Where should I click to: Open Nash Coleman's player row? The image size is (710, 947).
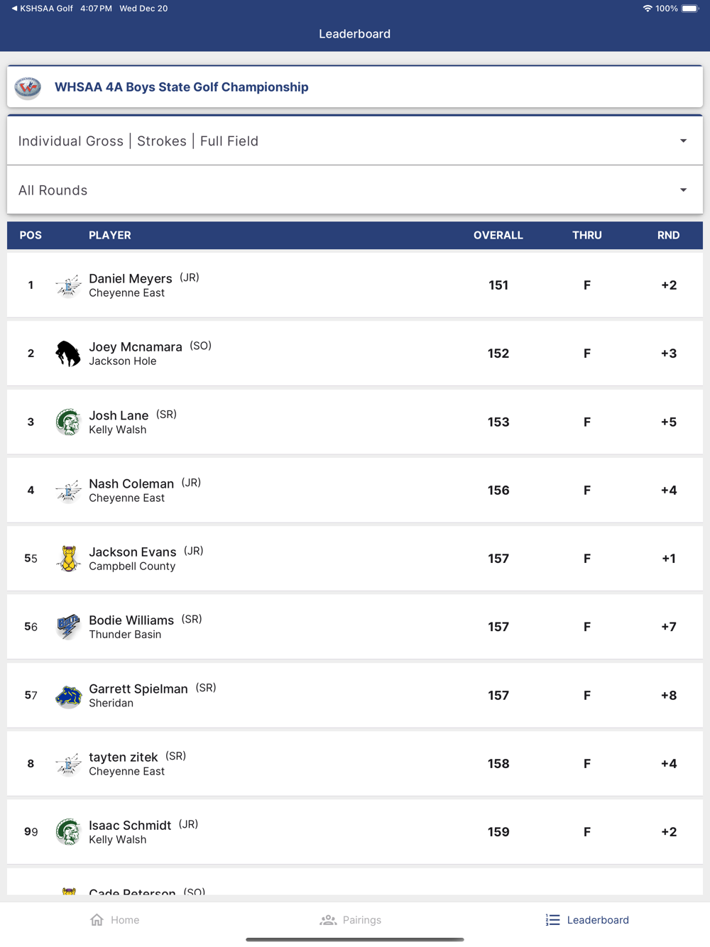pyautogui.click(x=354, y=491)
